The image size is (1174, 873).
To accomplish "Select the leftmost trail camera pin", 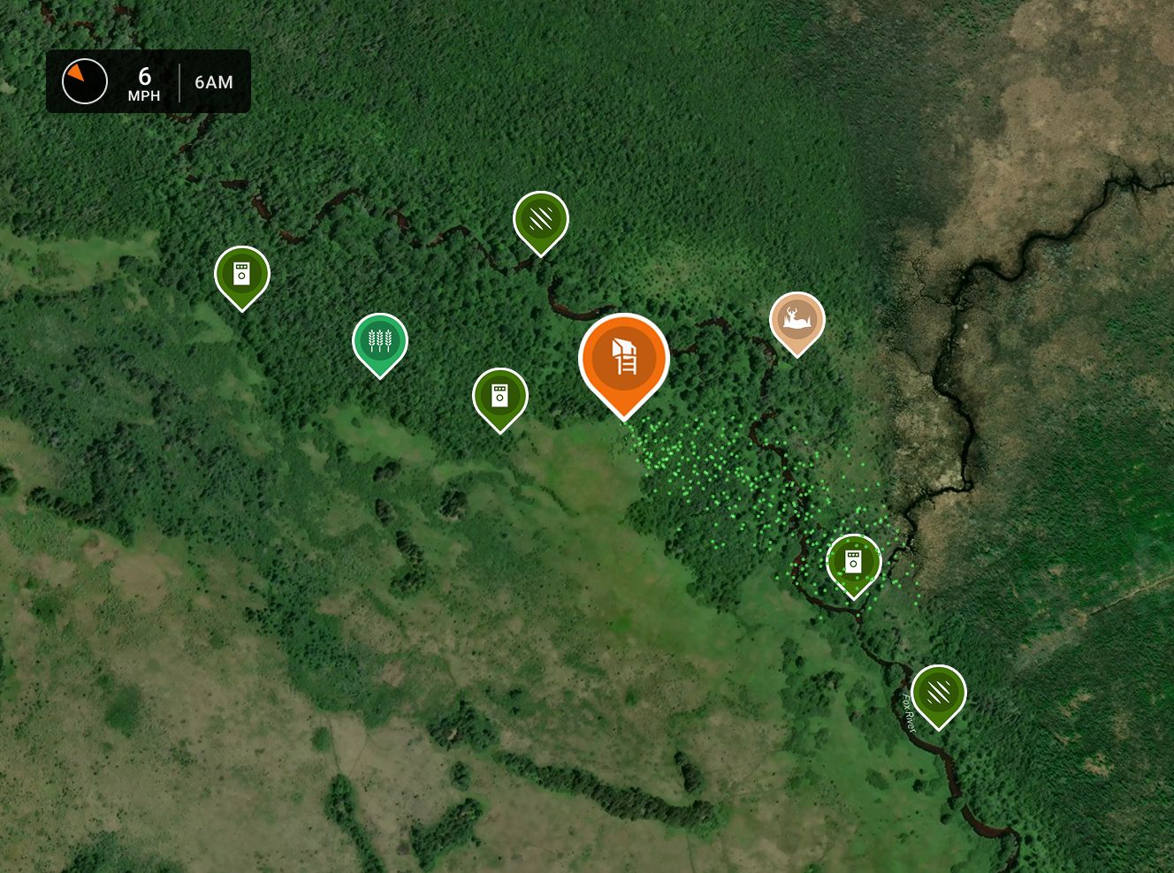I will coord(242,273).
